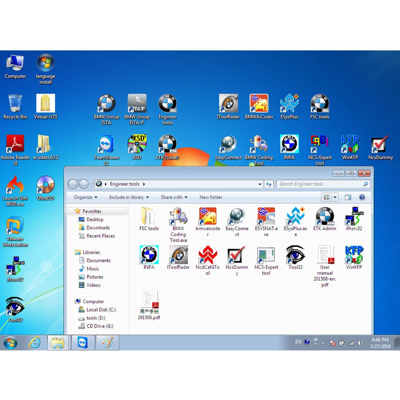Open ESysPlus desktop shortcut
The width and height of the screenshot is (400, 400).
click(289, 107)
